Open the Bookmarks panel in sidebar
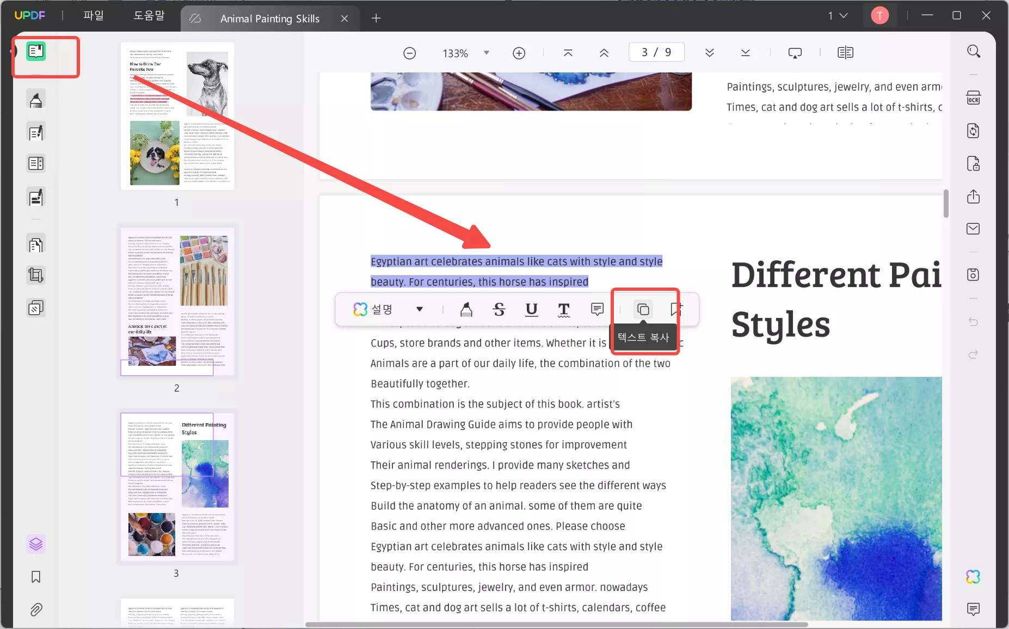Viewport: 1009px width, 629px height. [x=36, y=577]
